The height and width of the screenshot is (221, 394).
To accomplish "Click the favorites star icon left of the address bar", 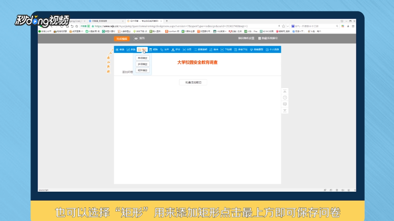I will click(76, 26).
